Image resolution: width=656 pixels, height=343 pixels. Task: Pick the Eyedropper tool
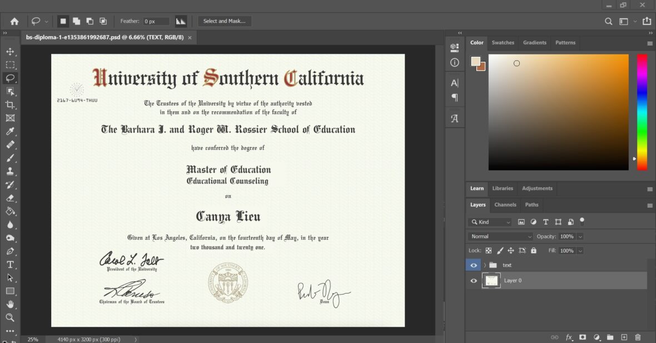tap(11, 131)
